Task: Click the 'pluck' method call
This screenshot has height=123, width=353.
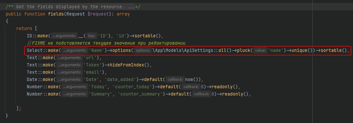Action: coord(244,51)
